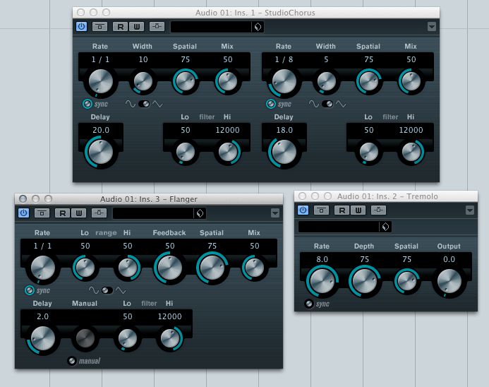This screenshot has height=387, width=489.
Task: Toggle Tremolo tempo sync button
Action: [309, 304]
